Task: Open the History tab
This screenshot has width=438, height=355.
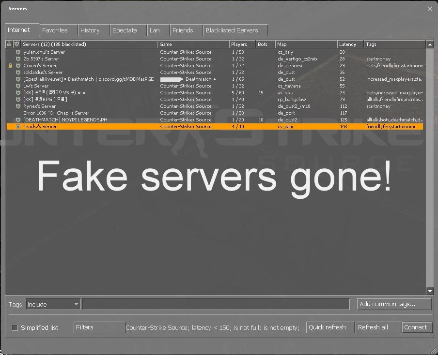Action: coord(94,30)
